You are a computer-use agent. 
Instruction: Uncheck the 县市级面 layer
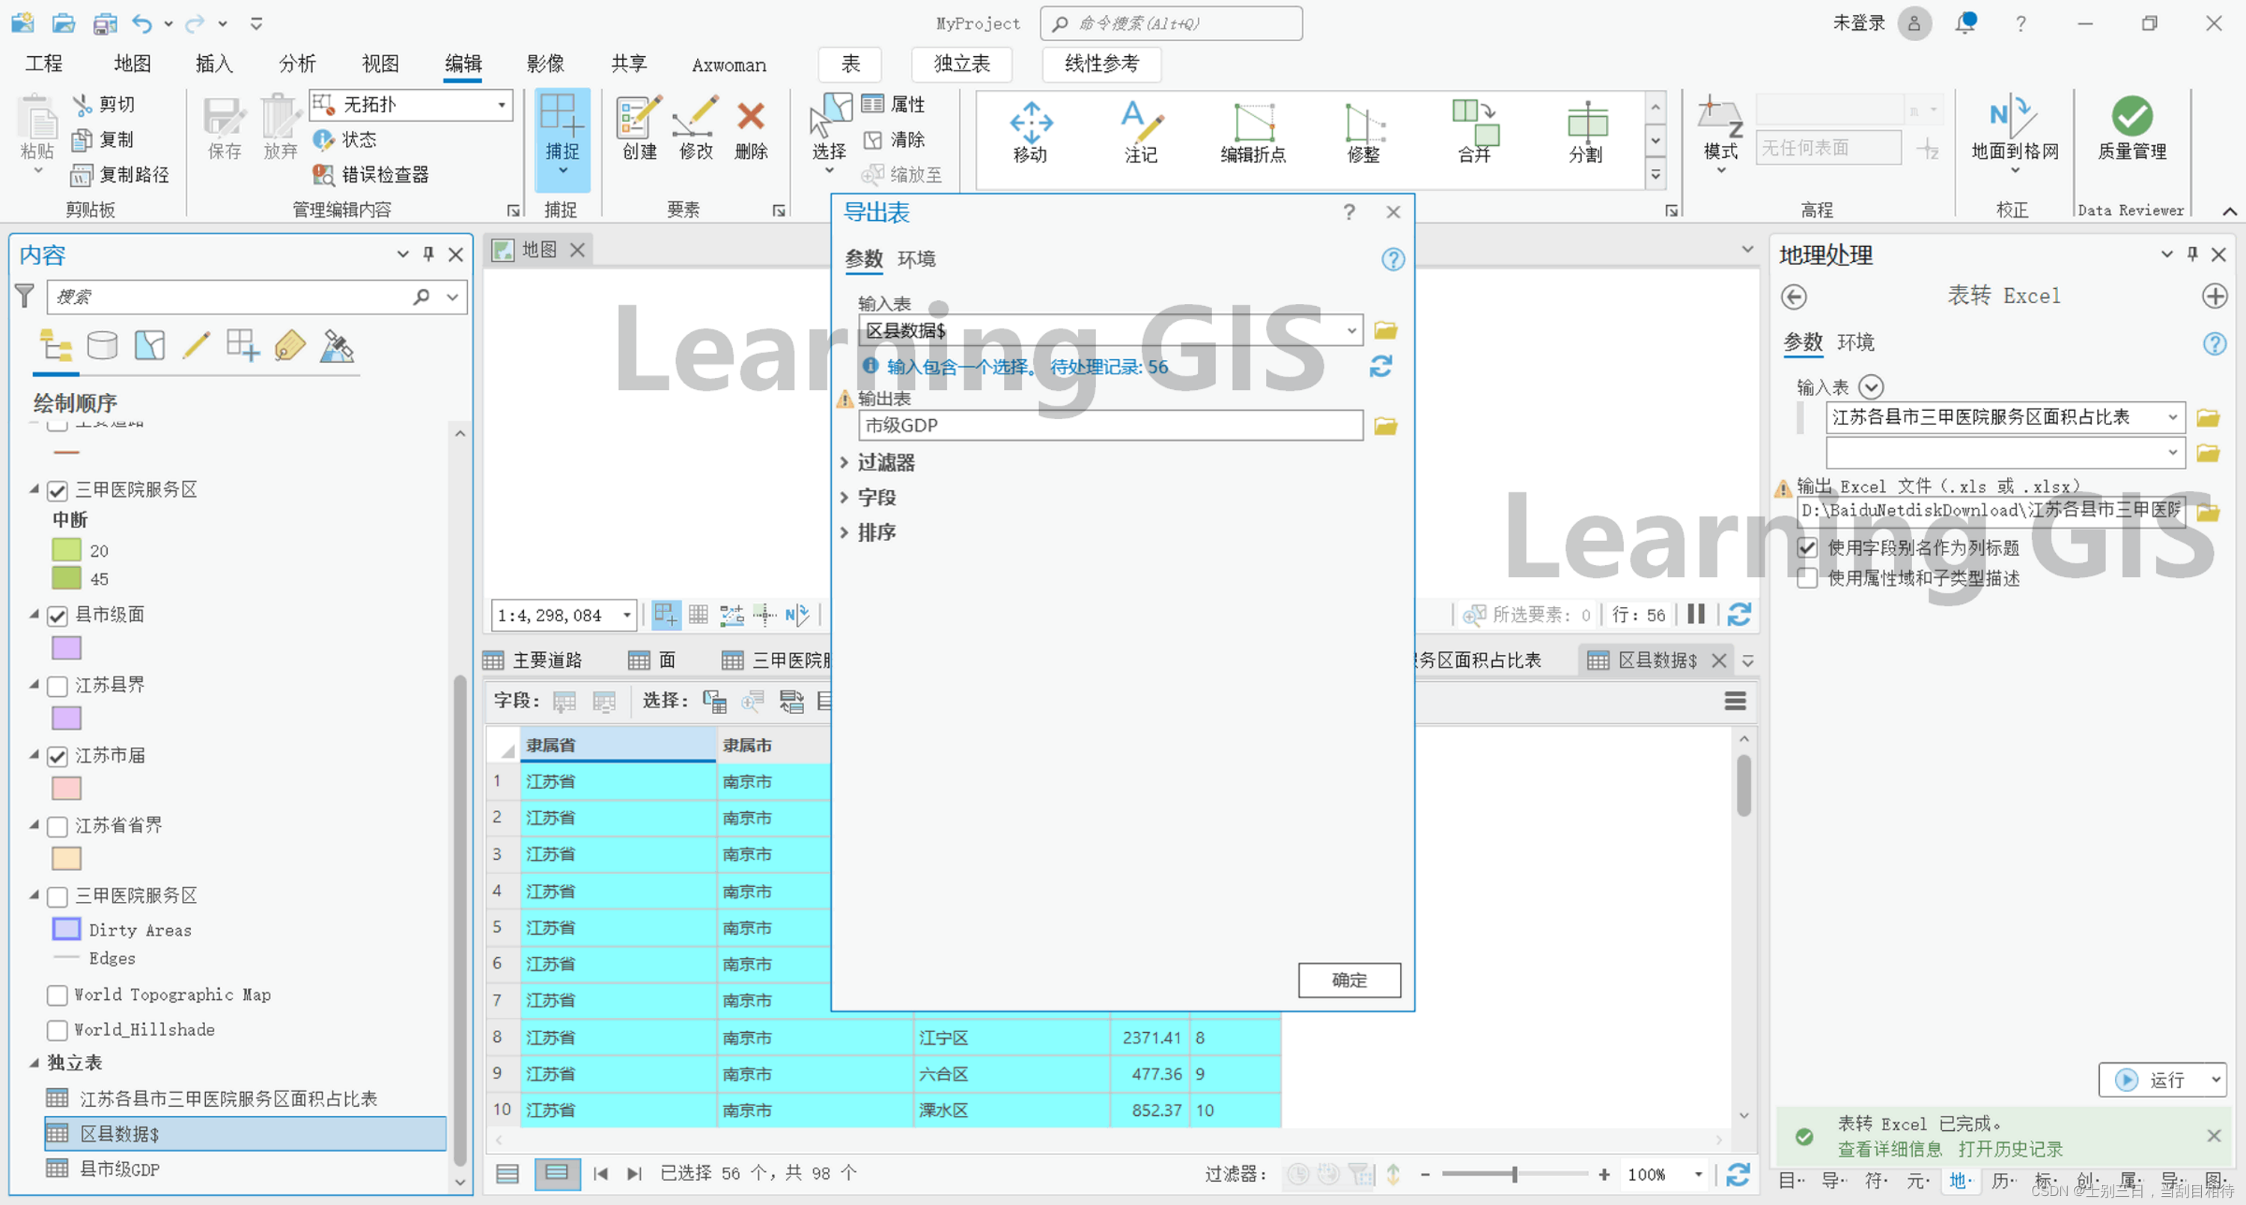click(58, 617)
